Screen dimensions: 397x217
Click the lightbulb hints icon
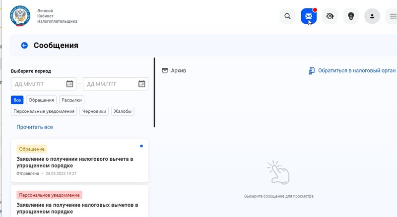351,16
